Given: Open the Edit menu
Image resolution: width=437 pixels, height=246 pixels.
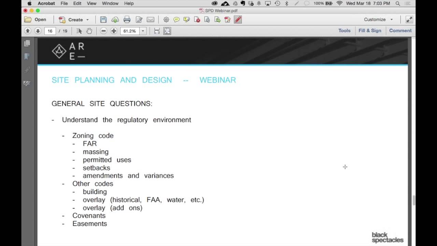Looking at the screenshot, I should [77, 3].
